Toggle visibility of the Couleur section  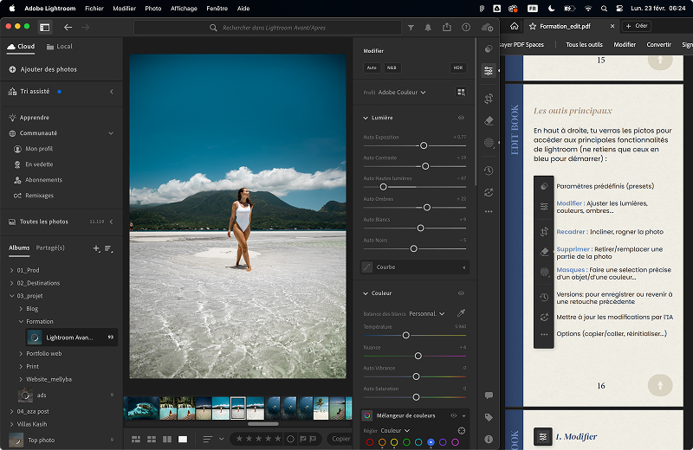point(461,293)
